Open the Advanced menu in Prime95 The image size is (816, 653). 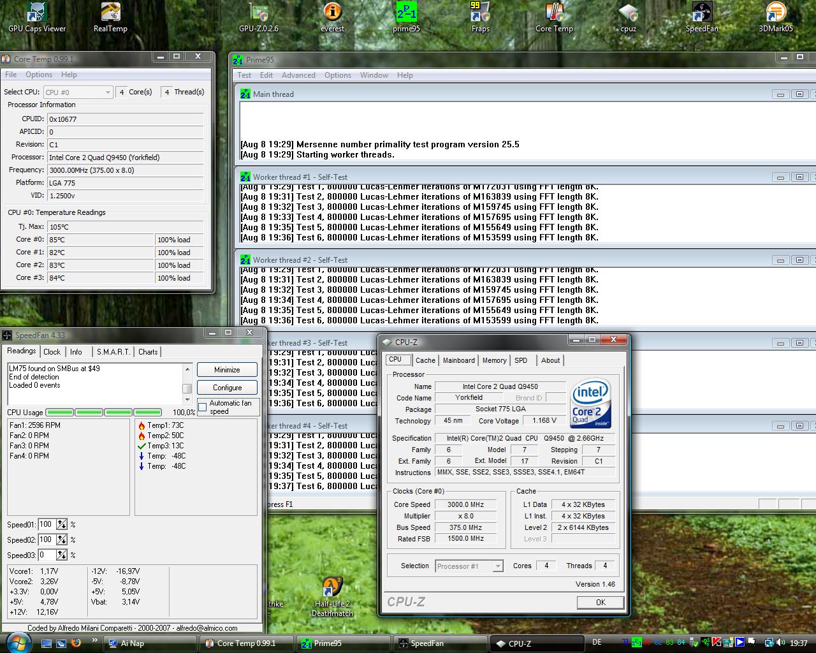pyautogui.click(x=298, y=75)
